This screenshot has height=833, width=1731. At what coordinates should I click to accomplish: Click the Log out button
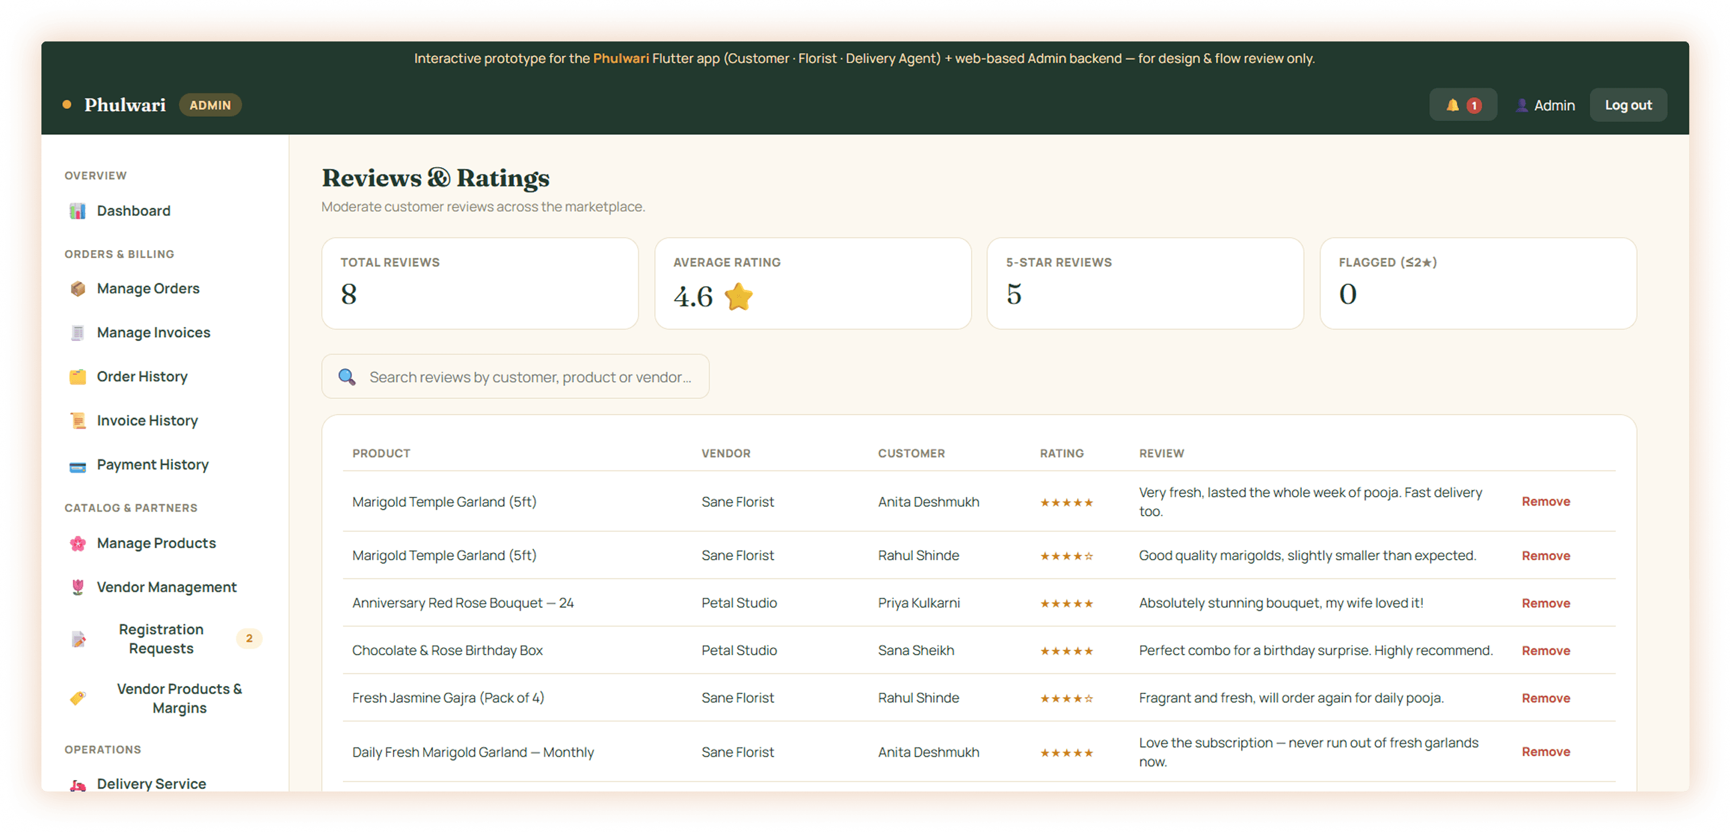click(x=1627, y=105)
